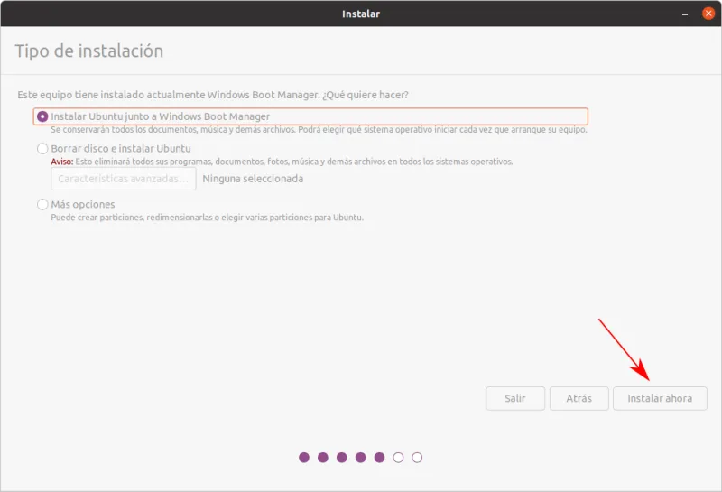Start installation with Instalar ahora
Viewport: 722px width, 492px height.
(x=660, y=398)
